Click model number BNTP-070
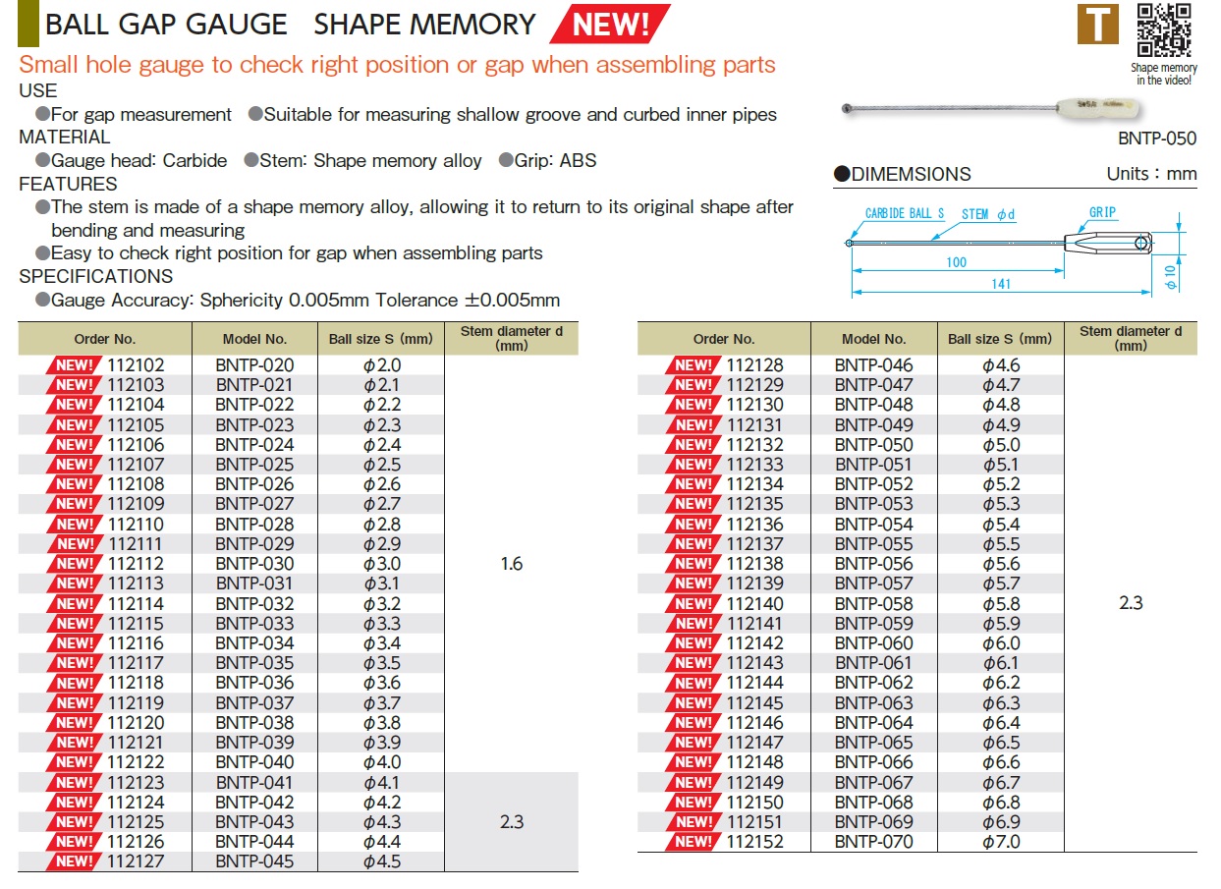The image size is (1221, 889). [873, 842]
